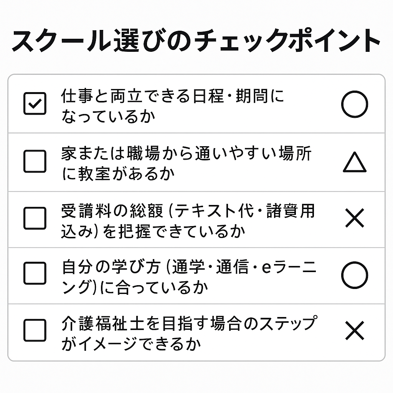The image size is (393, 393).
Task: Click the 介護福祉士を目指す場合 item text
Action: pos(188,324)
